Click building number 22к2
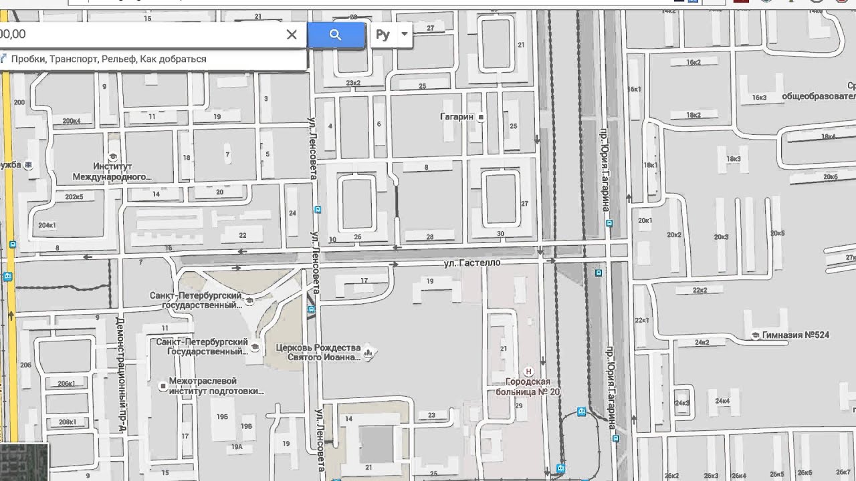Viewport: 856px width, 481px height. click(700, 290)
